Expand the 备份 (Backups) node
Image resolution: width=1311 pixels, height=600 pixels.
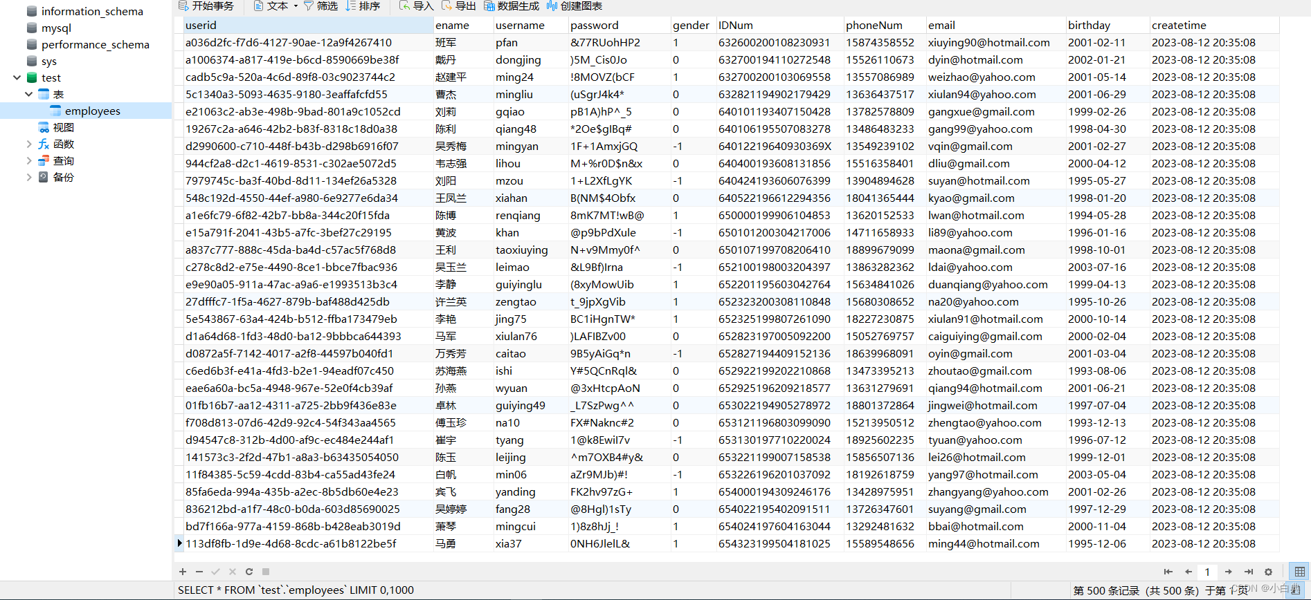(x=28, y=177)
